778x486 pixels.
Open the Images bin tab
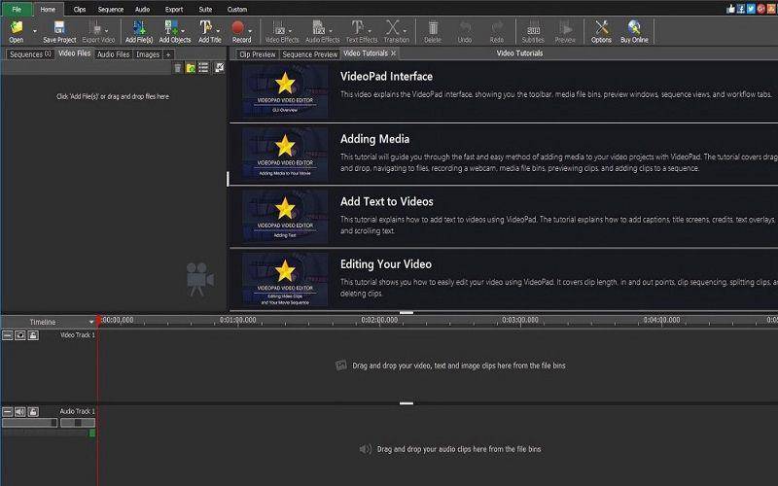point(148,54)
